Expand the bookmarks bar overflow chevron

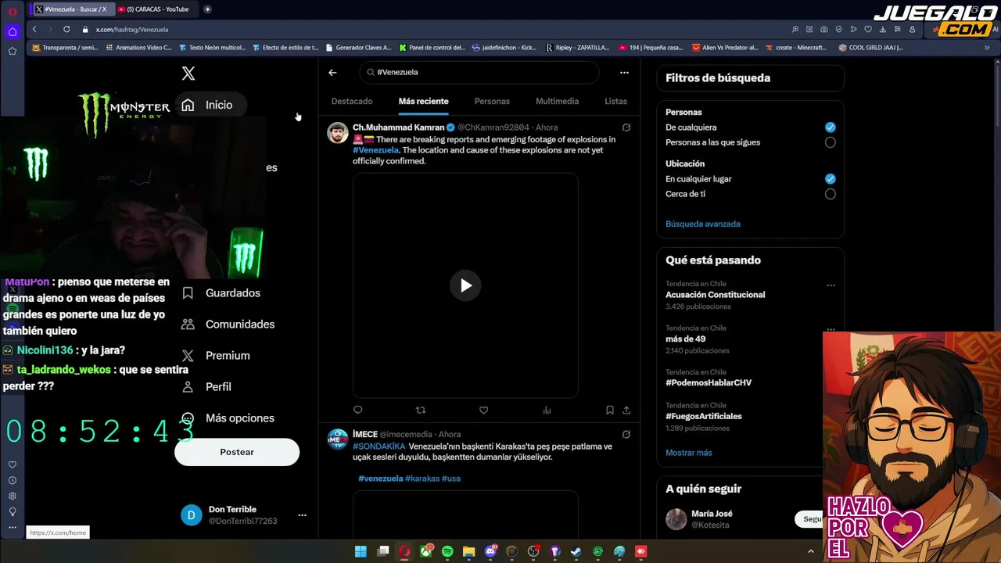coord(987,48)
